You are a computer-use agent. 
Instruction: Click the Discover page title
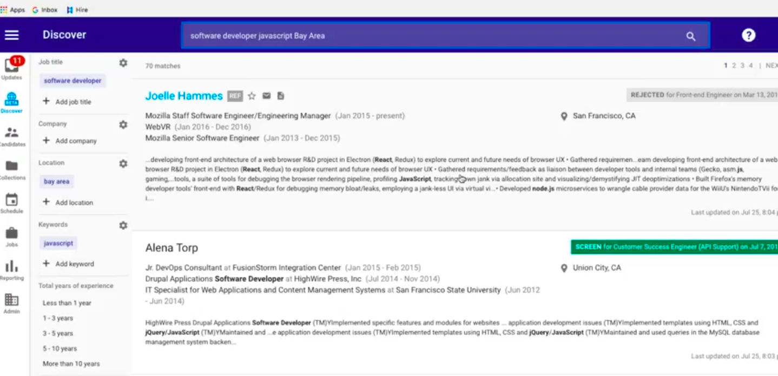pyautogui.click(x=64, y=35)
